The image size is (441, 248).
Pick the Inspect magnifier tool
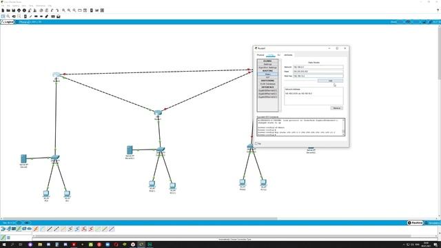[8, 17]
